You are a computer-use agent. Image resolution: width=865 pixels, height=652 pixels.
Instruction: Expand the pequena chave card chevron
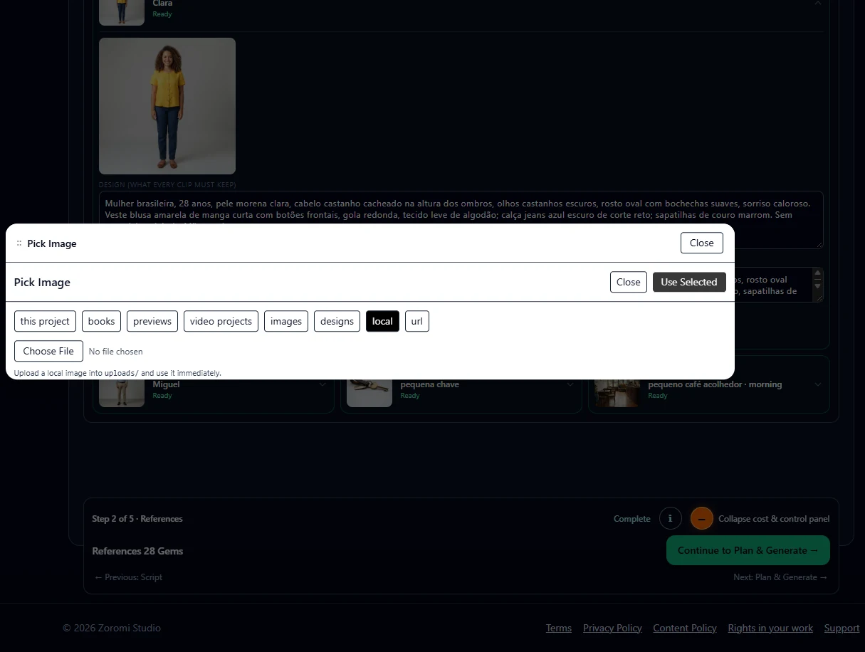tap(570, 384)
